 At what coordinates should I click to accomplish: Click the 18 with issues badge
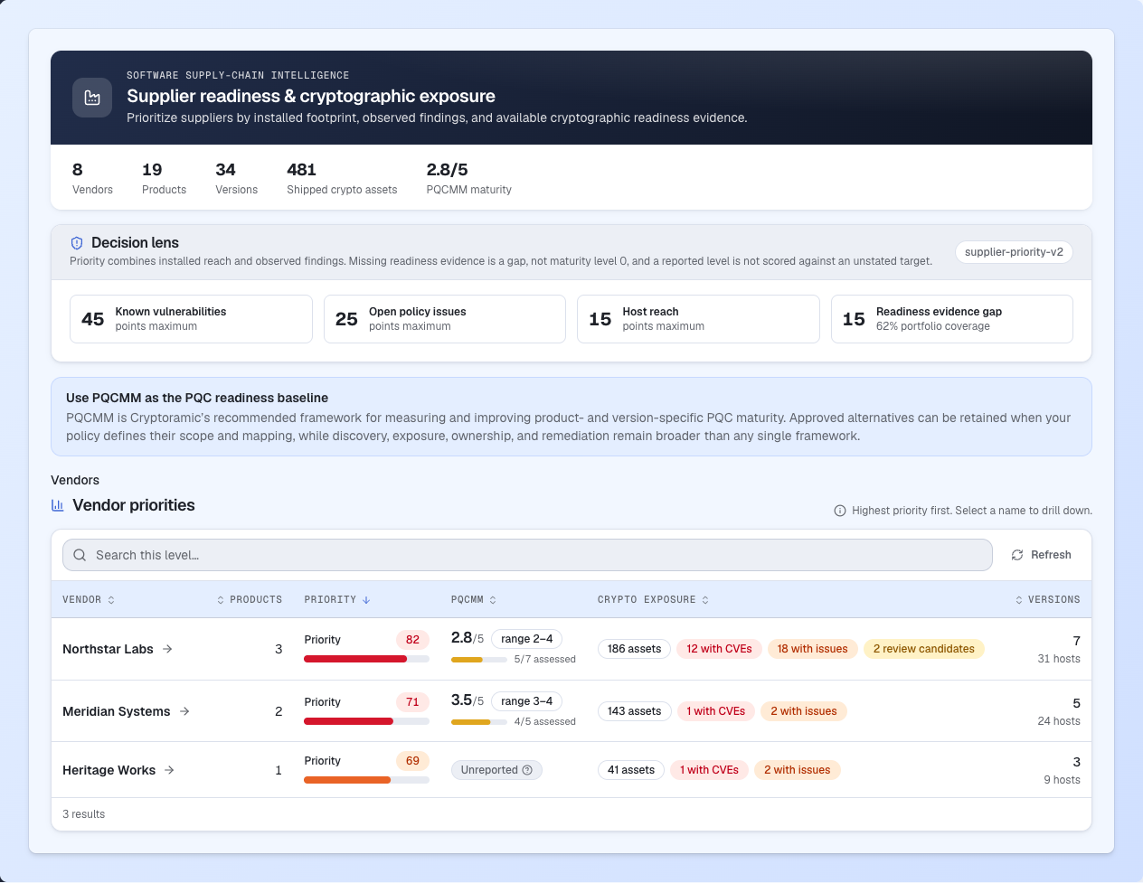(x=812, y=649)
